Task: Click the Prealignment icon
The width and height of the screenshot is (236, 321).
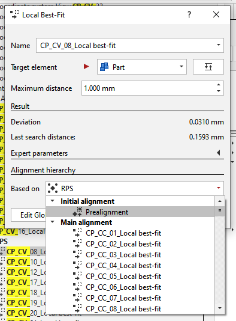Action: 78,212
